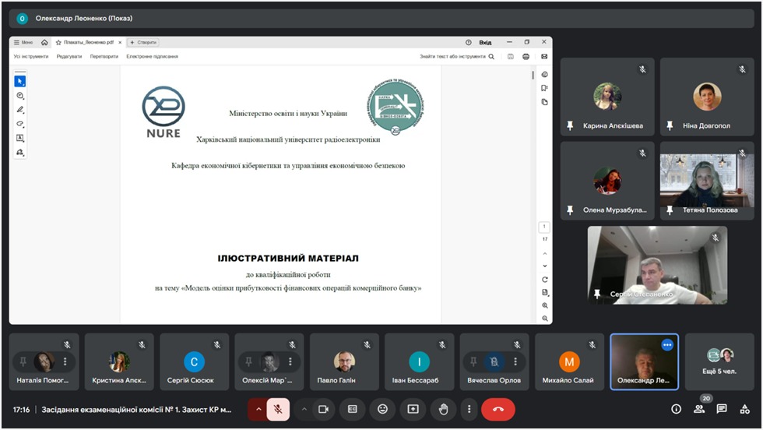
Task: Expand audio settings arrow beside microphone
Action: [258, 409]
